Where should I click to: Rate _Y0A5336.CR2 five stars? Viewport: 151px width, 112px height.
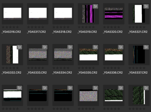[x=119, y=68]
